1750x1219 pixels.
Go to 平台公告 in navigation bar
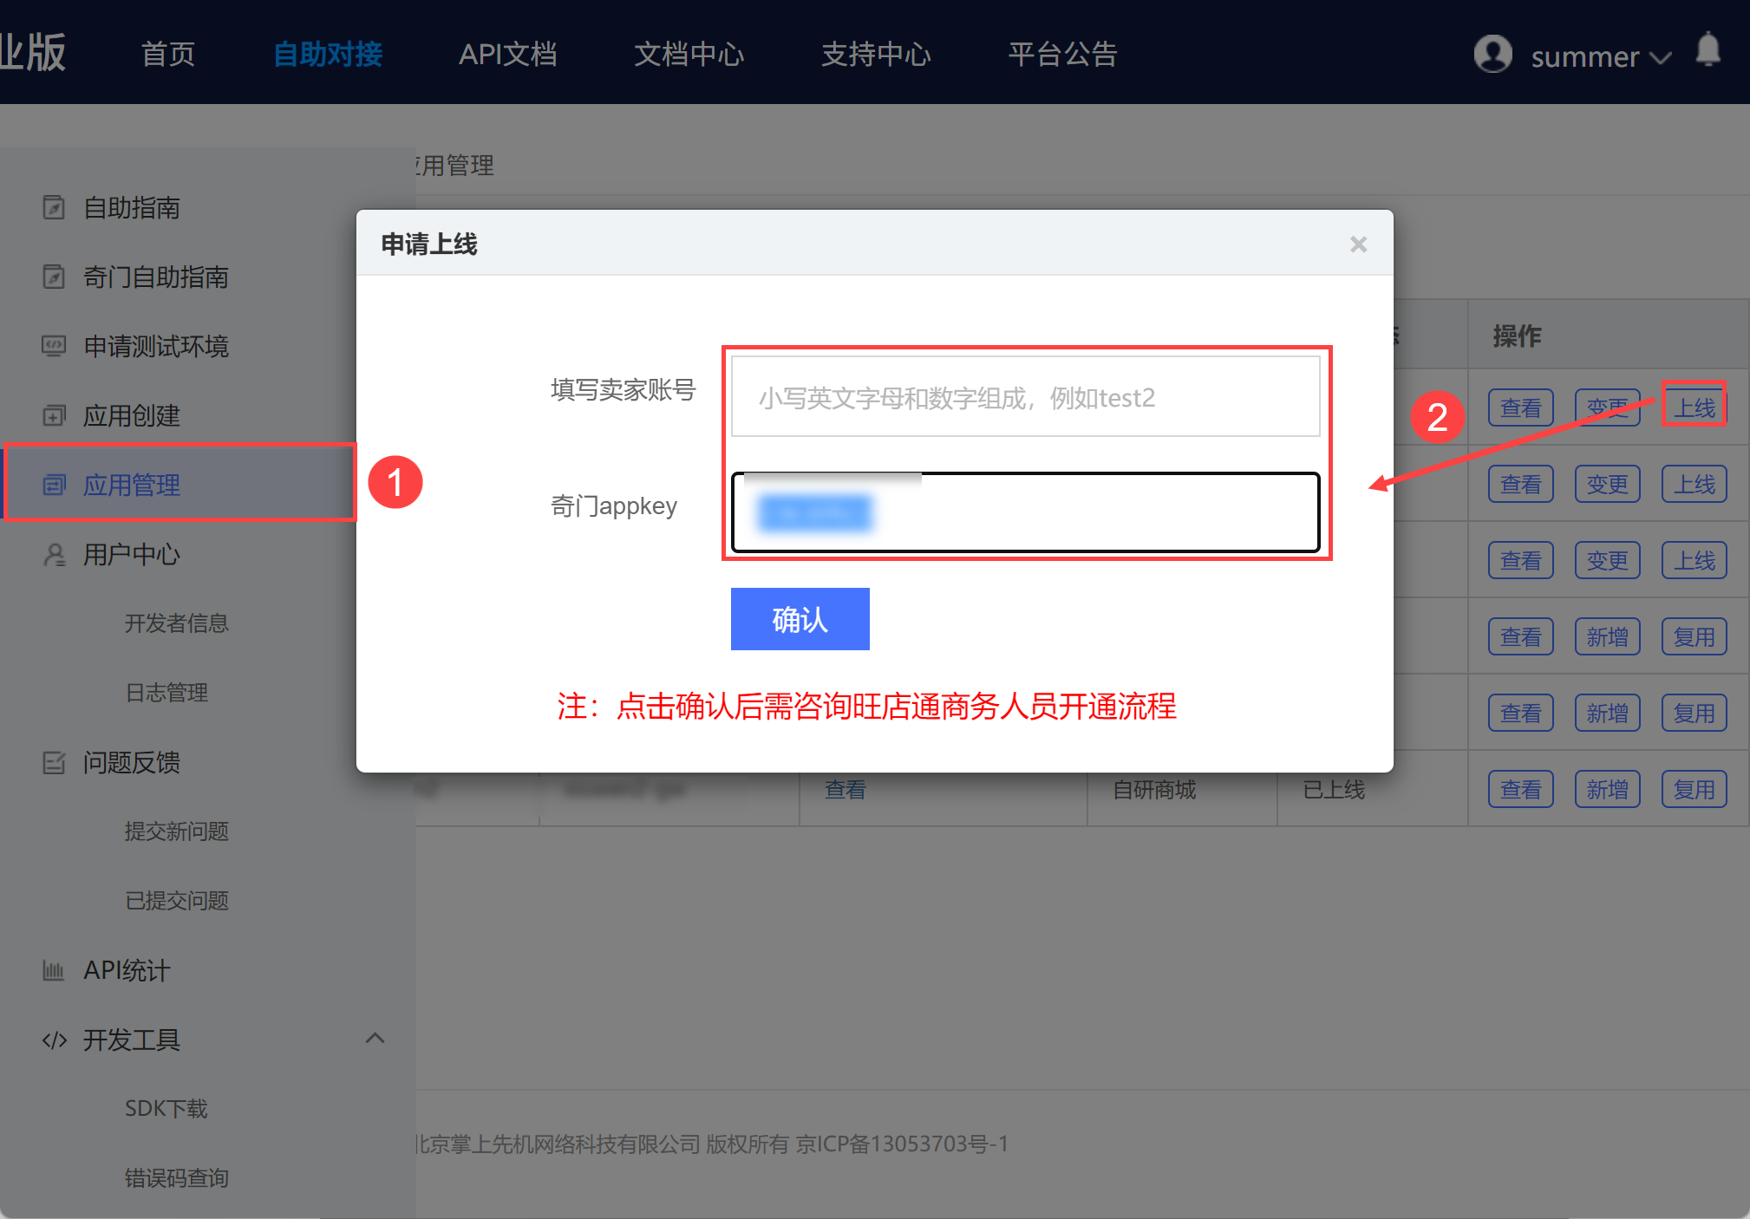pyautogui.click(x=1062, y=54)
